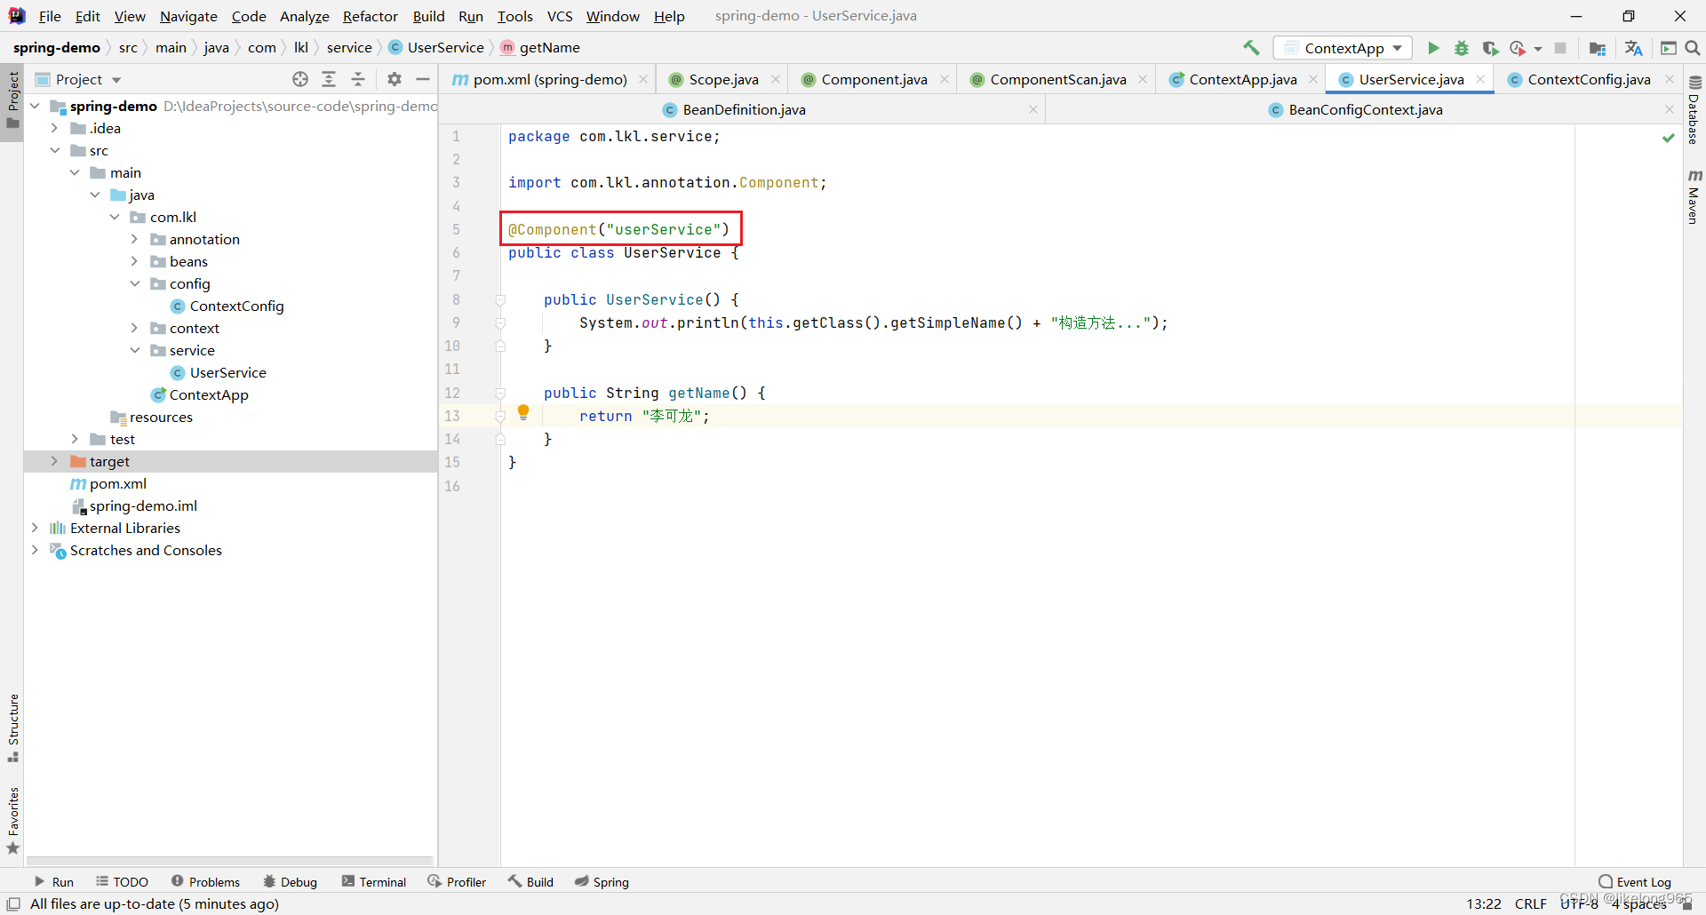Image resolution: width=1706 pixels, height=915 pixels.
Task: Click the intention light bulb on line 13
Action: tap(523, 412)
